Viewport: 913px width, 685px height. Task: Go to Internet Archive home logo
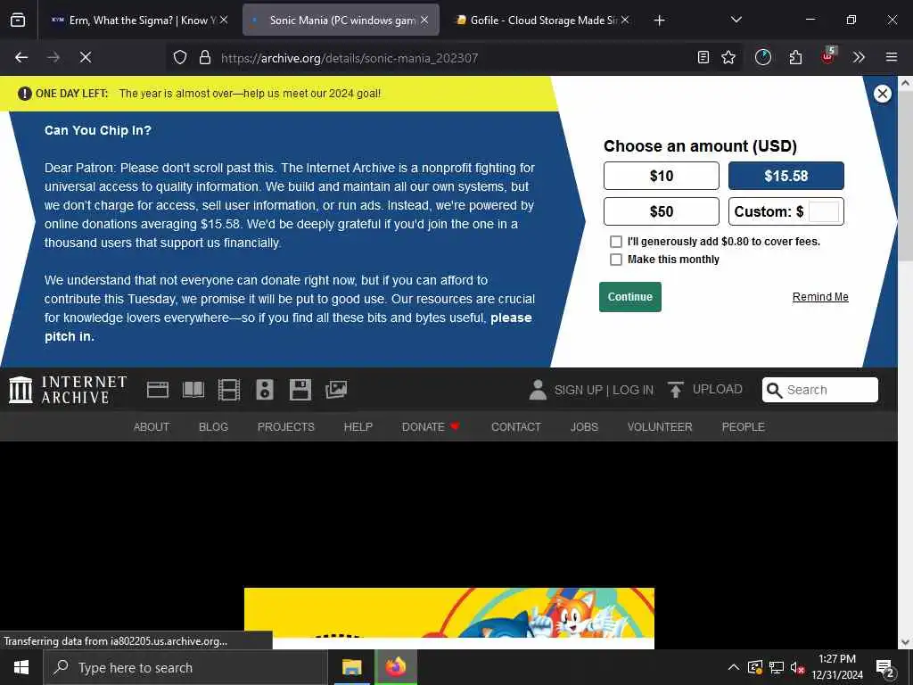(x=68, y=390)
